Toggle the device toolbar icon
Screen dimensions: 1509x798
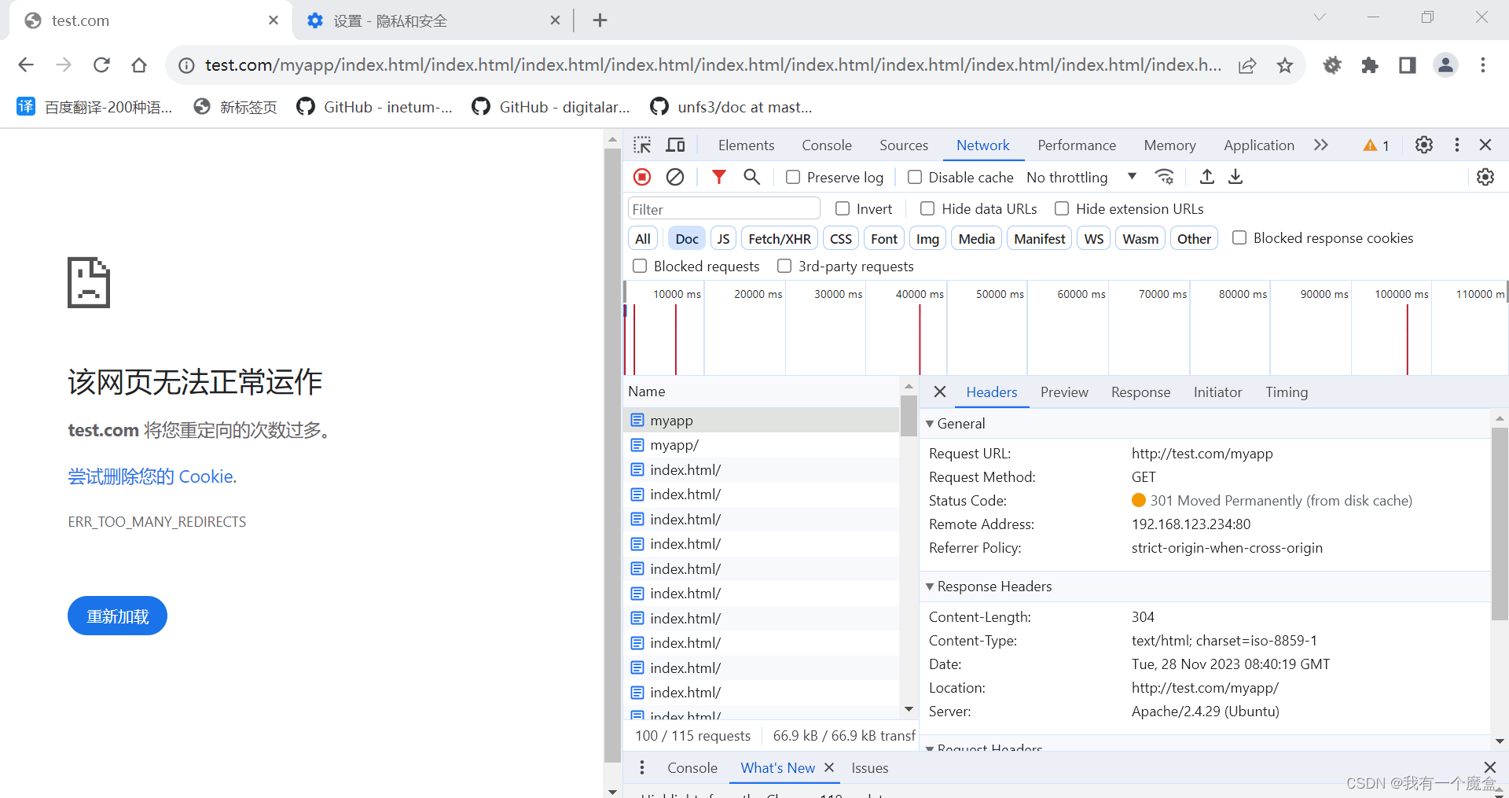click(675, 145)
